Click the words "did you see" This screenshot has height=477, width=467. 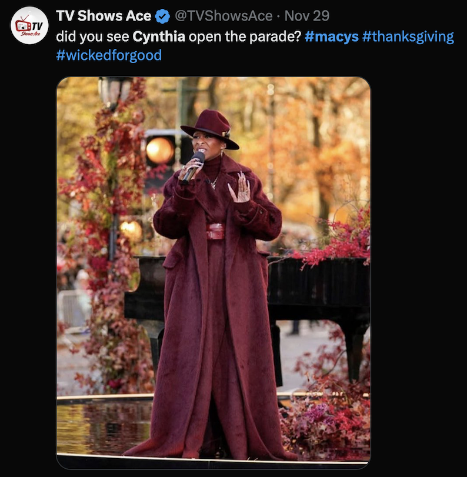pos(92,36)
